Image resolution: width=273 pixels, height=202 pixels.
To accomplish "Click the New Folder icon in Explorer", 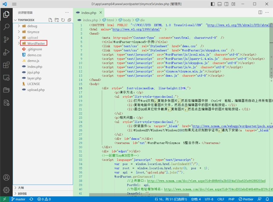I will (56, 20).
